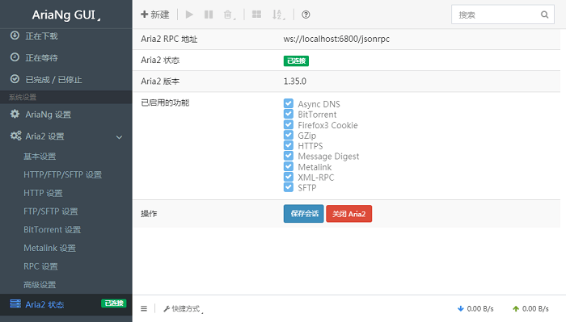The width and height of the screenshot is (566, 322).
Task: Pause selected tasks with pause icon
Action: click(x=209, y=15)
